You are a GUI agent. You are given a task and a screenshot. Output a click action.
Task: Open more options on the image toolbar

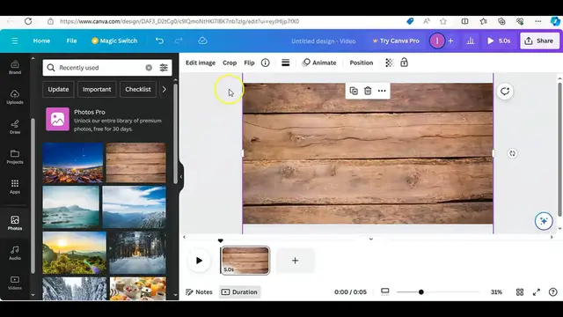pyautogui.click(x=382, y=91)
